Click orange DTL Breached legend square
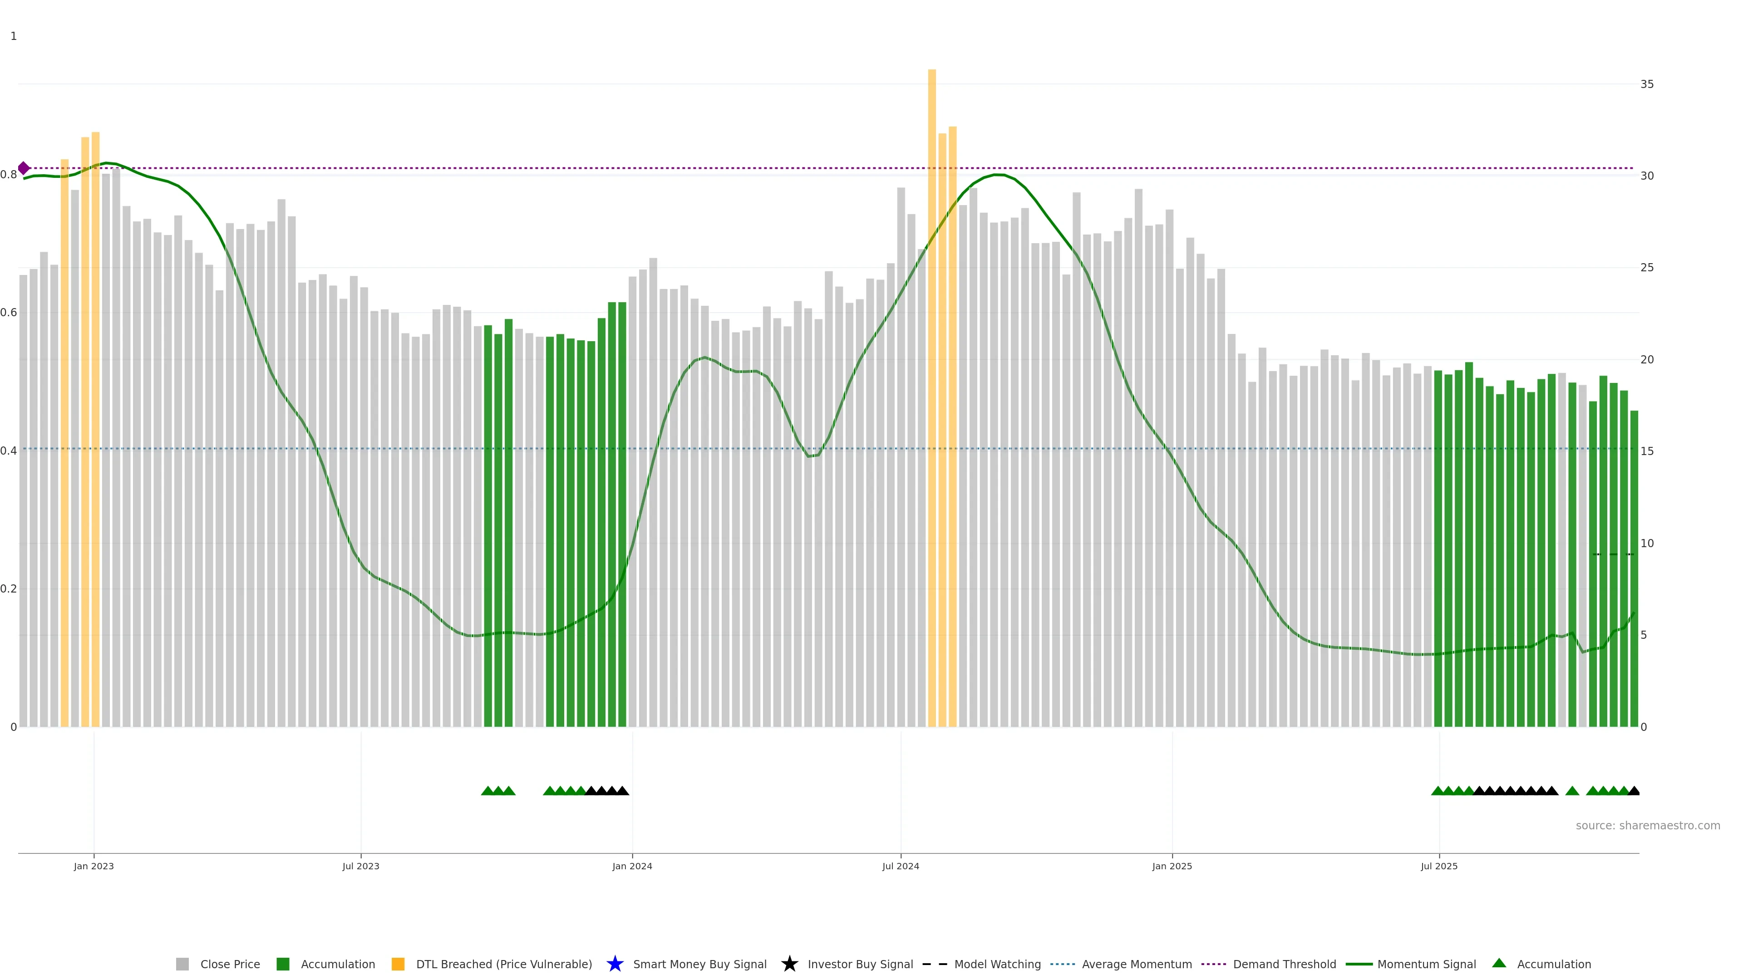1743x980 pixels. click(398, 964)
